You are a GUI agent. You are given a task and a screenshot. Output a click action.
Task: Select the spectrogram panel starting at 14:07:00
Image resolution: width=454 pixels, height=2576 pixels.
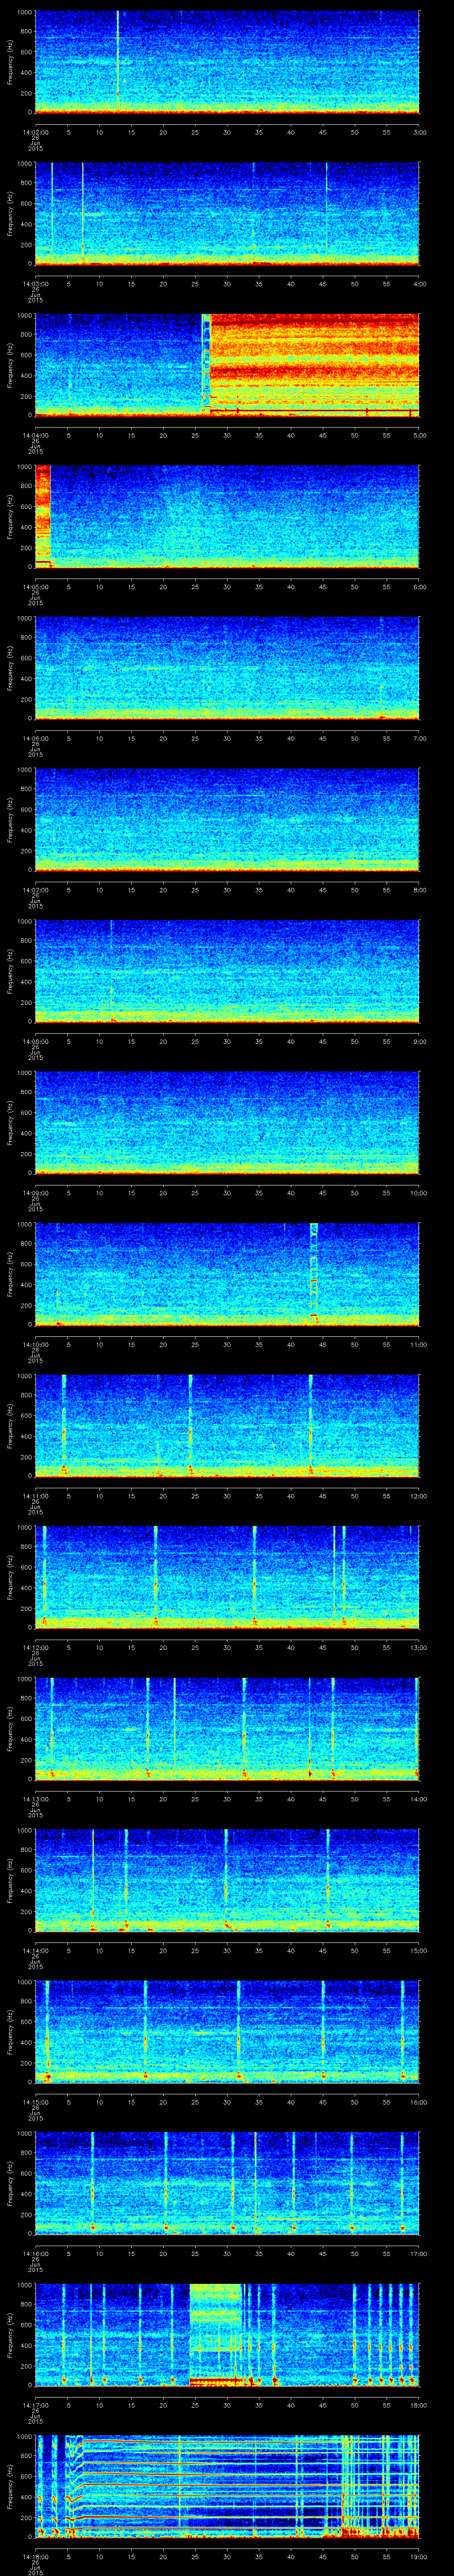click(x=227, y=819)
